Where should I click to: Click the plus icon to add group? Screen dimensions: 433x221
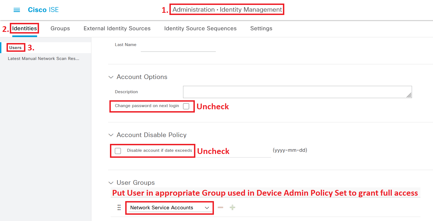point(232,208)
